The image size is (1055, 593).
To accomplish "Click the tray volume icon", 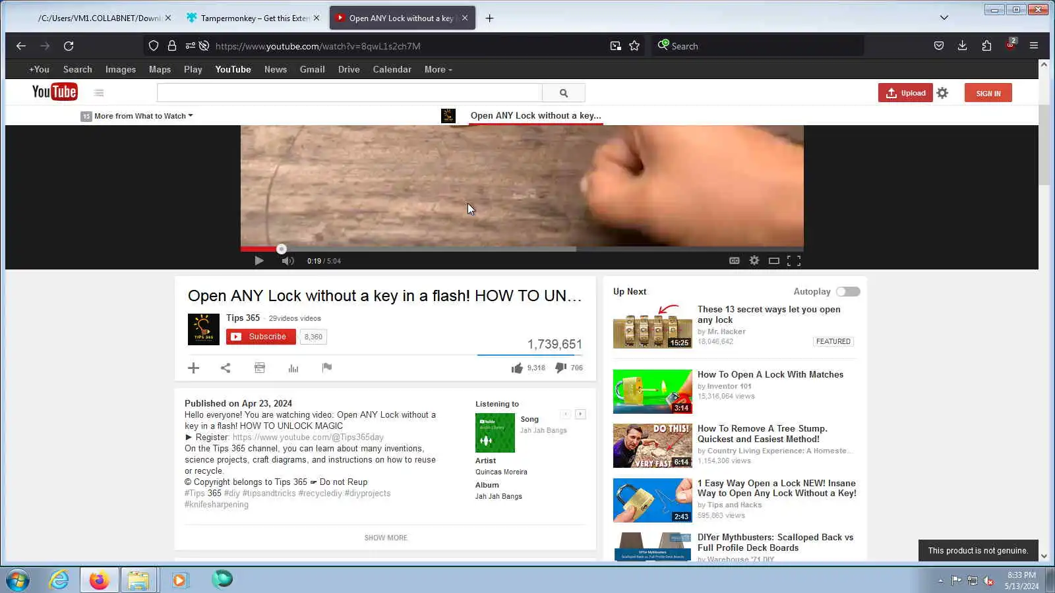I will point(988,580).
